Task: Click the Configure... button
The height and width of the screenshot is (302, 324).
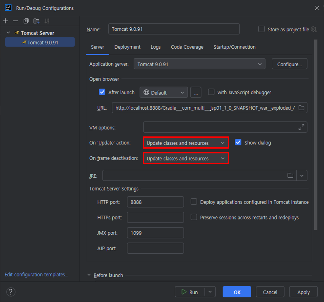Action: click(x=289, y=64)
